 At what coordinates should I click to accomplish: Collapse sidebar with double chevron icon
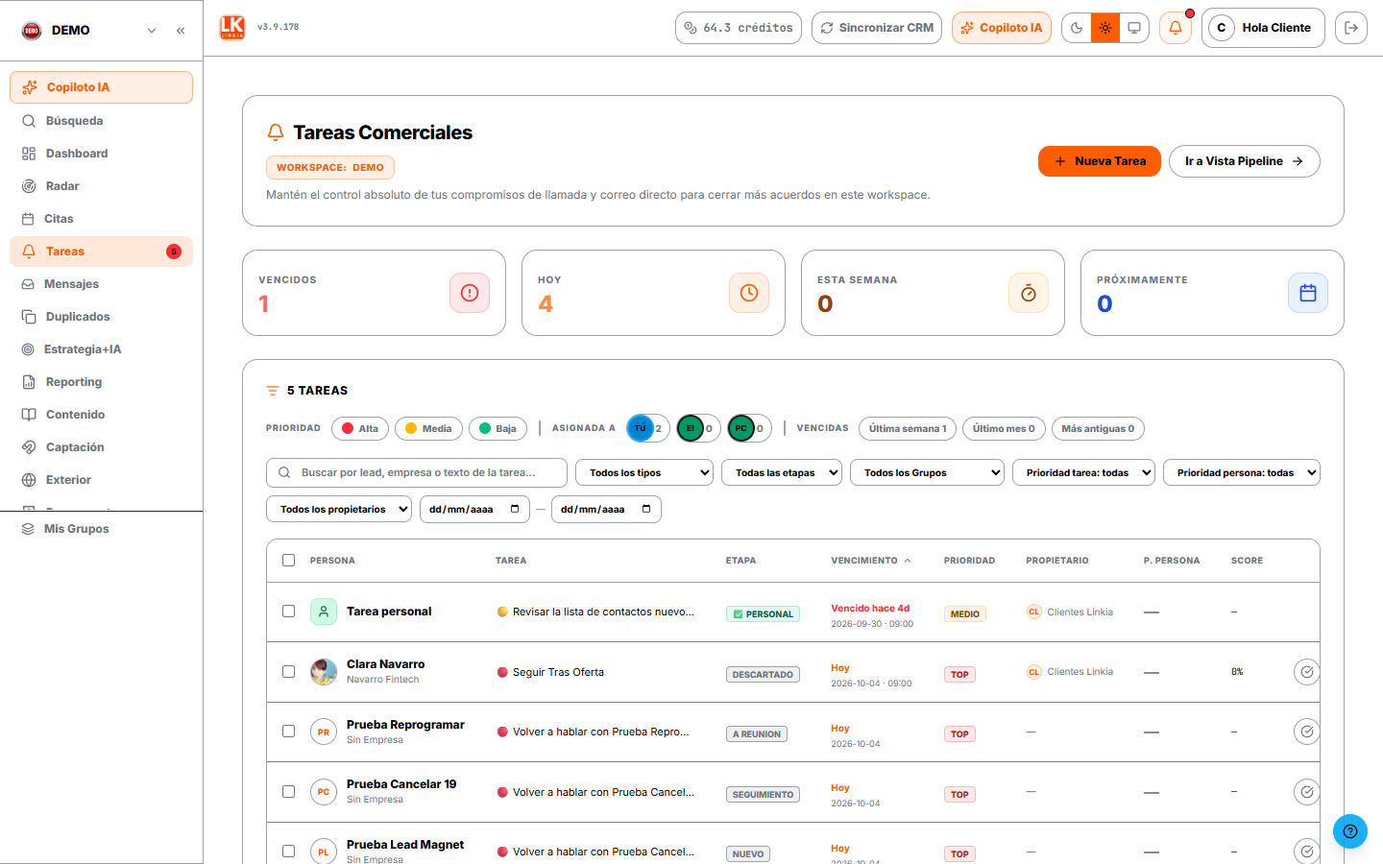(x=181, y=31)
